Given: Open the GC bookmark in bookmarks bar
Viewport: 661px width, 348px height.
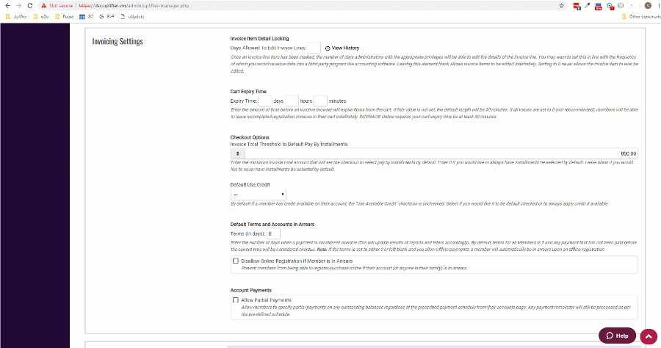Looking at the screenshot, I should pyautogui.click(x=86, y=15).
